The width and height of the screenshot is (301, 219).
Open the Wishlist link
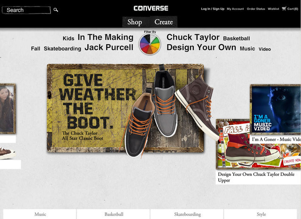tap(273, 9)
